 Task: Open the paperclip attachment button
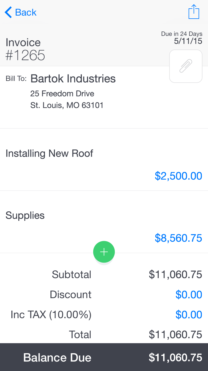186,66
